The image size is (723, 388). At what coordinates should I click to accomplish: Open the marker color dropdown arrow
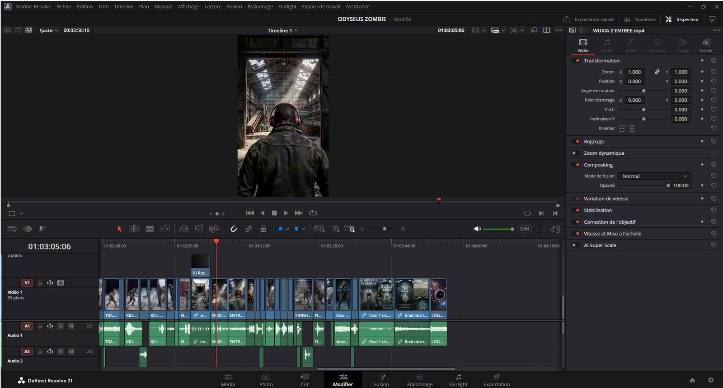coord(304,229)
